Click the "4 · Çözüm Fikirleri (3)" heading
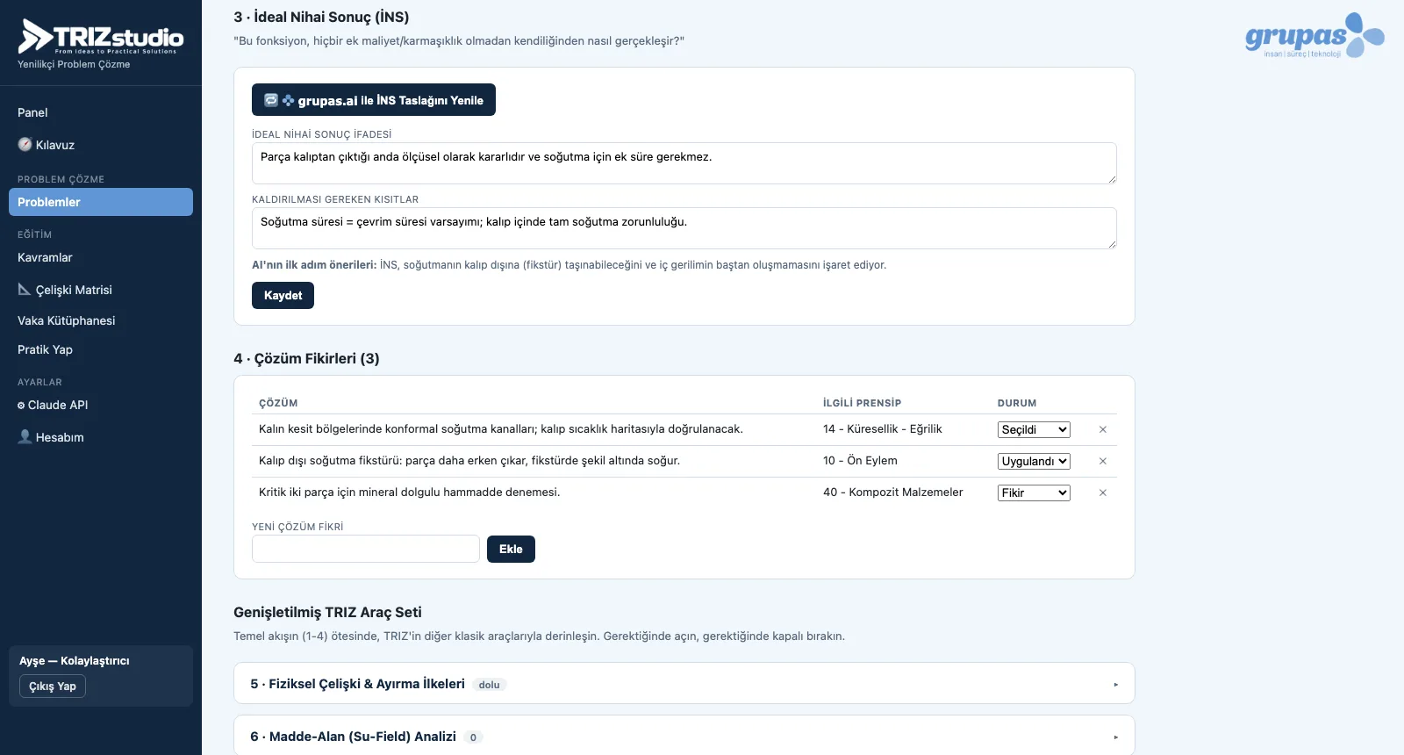1404x755 pixels. [306, 358]
